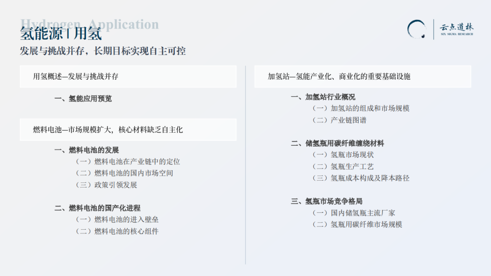The height and width of the screenshot is (276, 491).
Task: Click the item 二、储氢瓶用碳纤维缠绕材料
Action: click(x=337, y=143)
